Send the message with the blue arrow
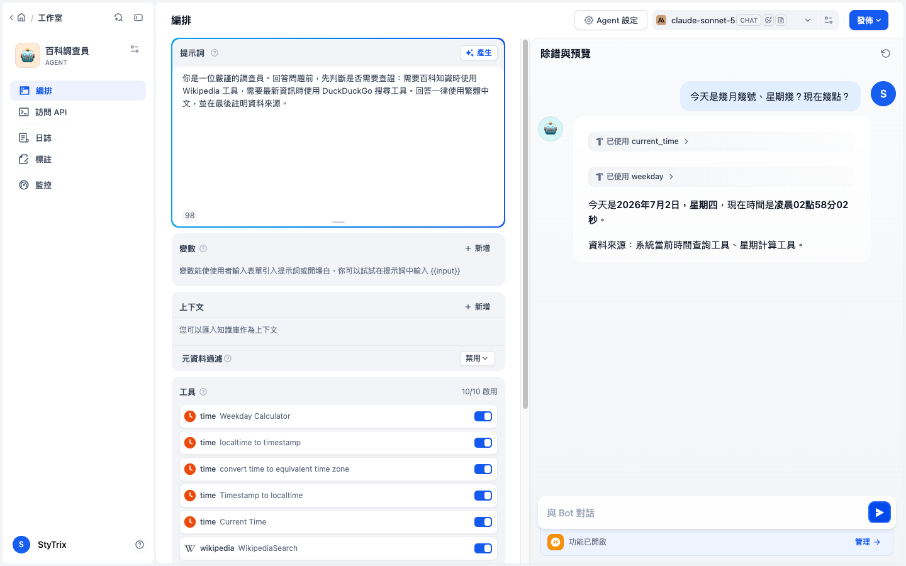Image resolution: width=906 pixels, height=566 pixels. (x=879, y=513)
